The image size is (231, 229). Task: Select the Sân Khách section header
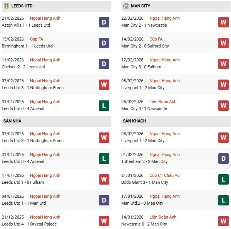click(x=134, y=121)
